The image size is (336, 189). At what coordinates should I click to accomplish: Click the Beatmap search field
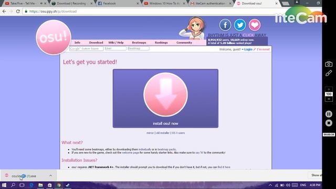pos(138,49)
